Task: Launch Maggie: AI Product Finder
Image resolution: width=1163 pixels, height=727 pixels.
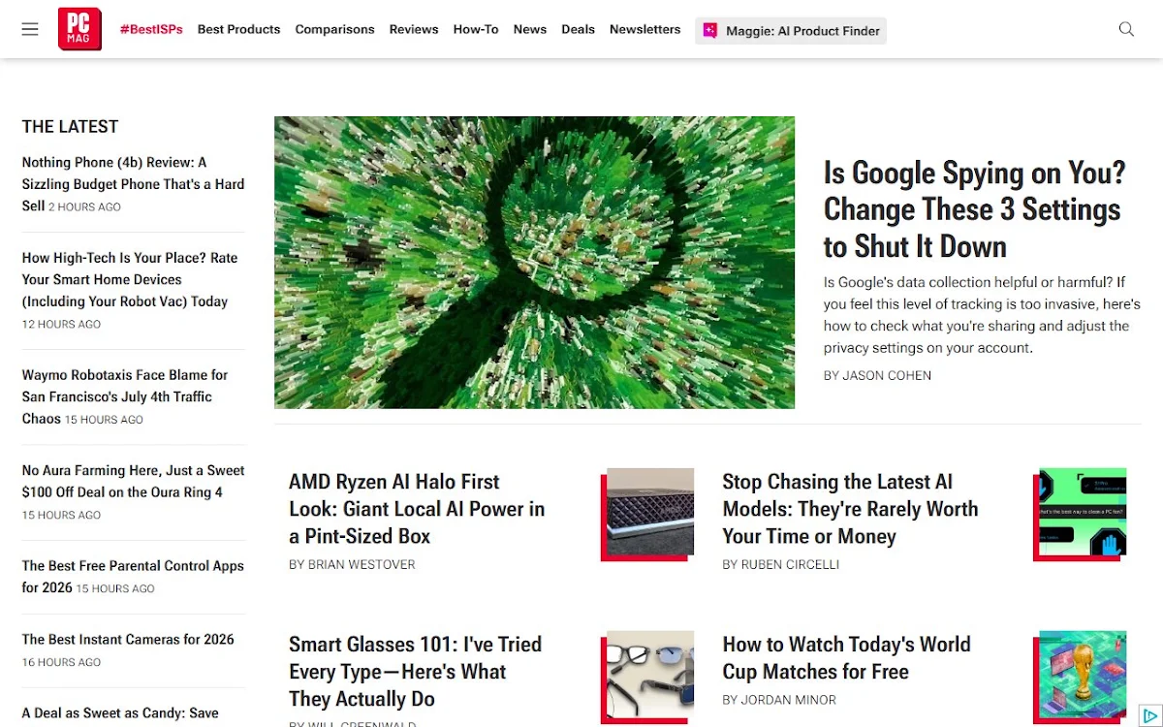Action: point(791,30)
